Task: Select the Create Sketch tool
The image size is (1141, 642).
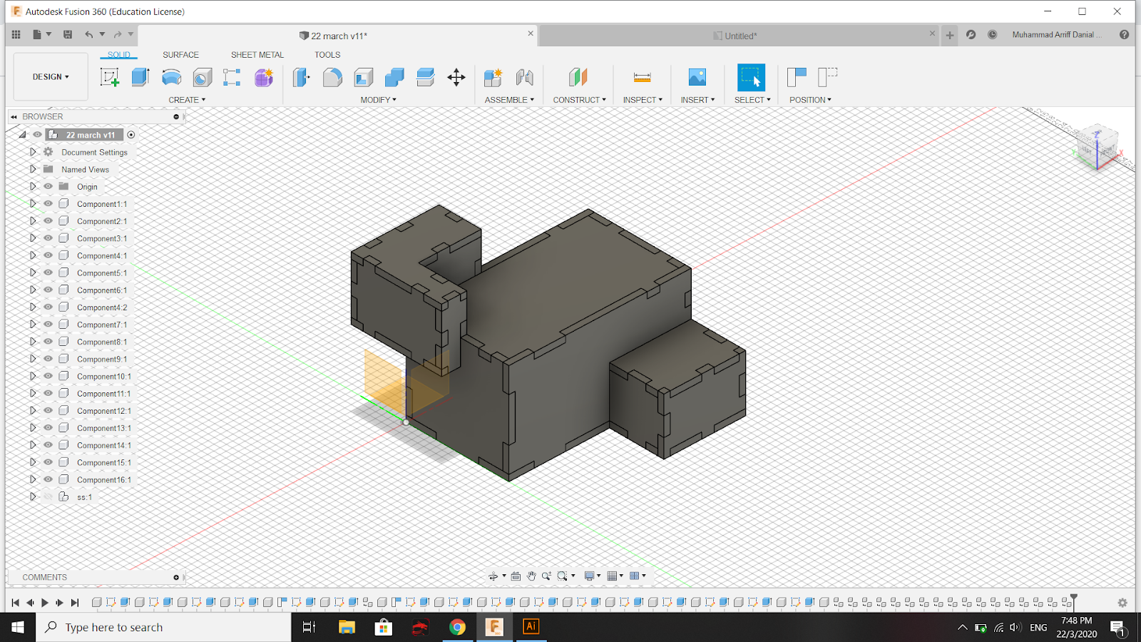Action: [109, 77]
